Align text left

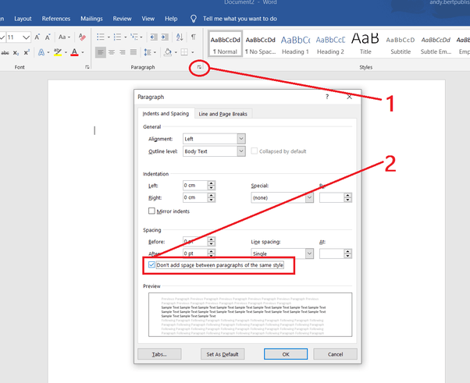click(101, 52)
